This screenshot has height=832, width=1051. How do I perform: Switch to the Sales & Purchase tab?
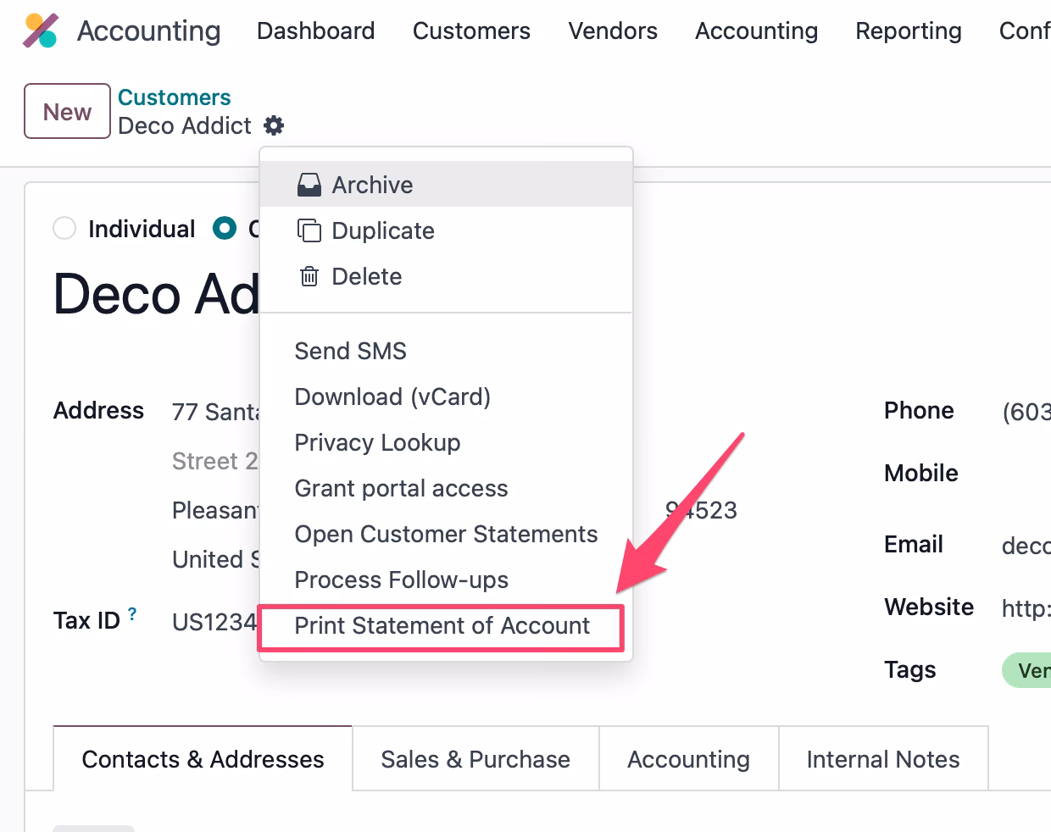tap(475, 759)
